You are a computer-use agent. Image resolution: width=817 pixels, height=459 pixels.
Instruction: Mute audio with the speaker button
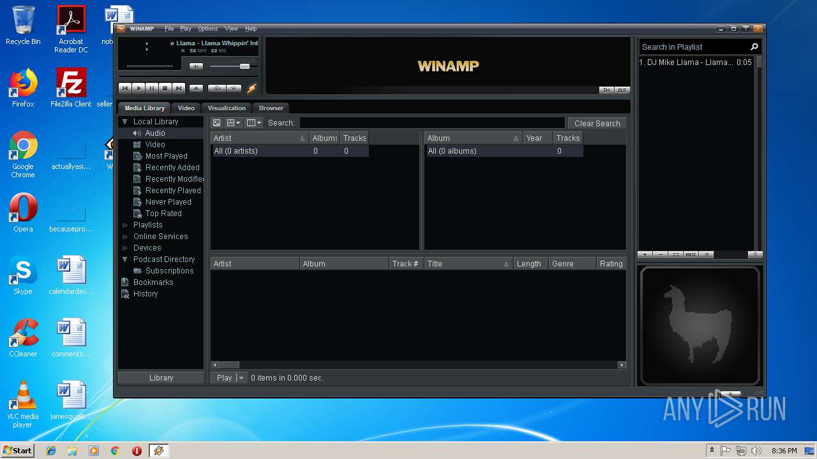coord(196,66)
